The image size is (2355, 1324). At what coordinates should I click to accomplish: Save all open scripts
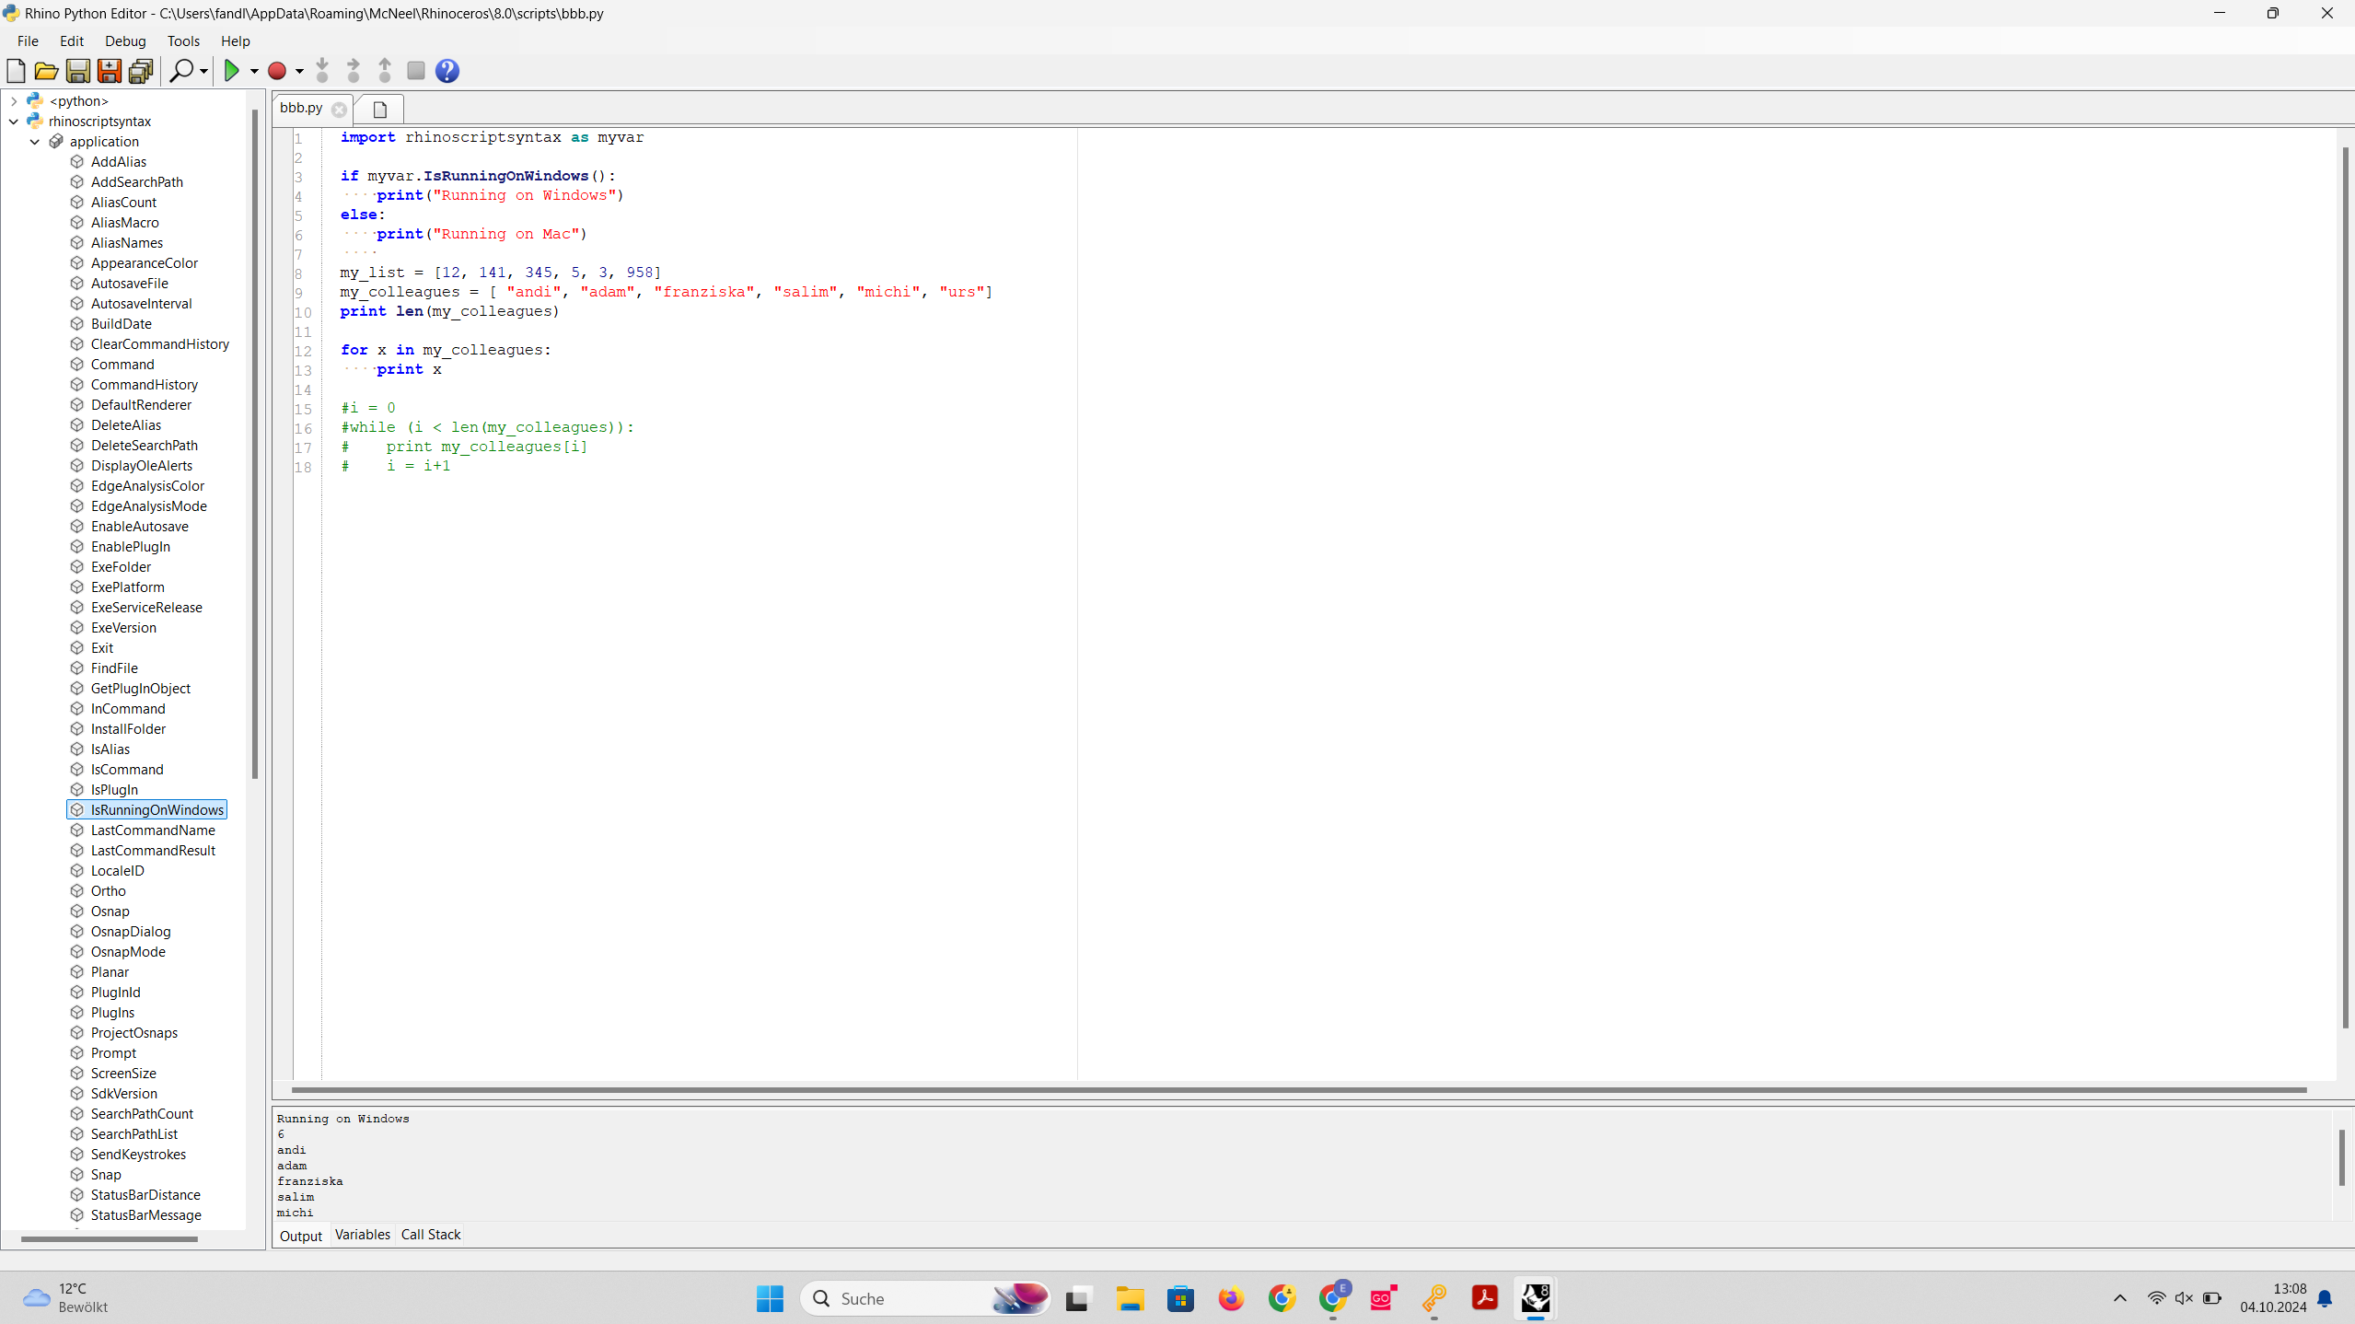click(140, 71)
